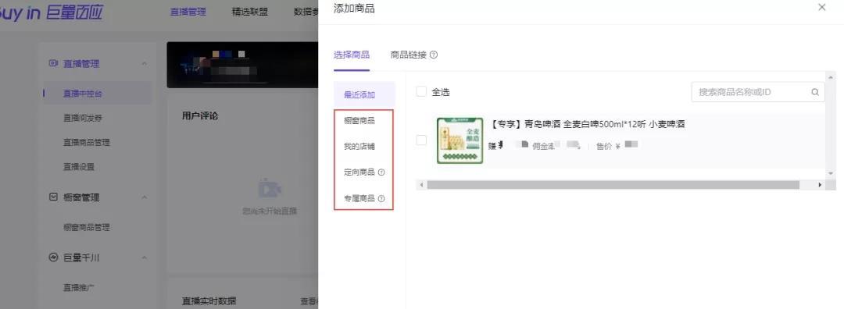This screenshot has width=844, height=309.
Task: Click the search magnifier icon in product search
Action: [815, 92]
